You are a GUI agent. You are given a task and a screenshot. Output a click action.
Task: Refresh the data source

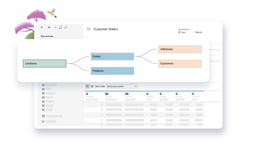[x=66, y=27]
